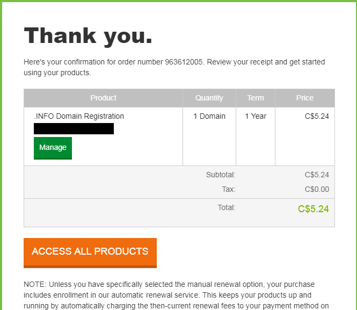Click the Thank you heading
The height and width of the screenshot is (310, 357).
point(88,36)
